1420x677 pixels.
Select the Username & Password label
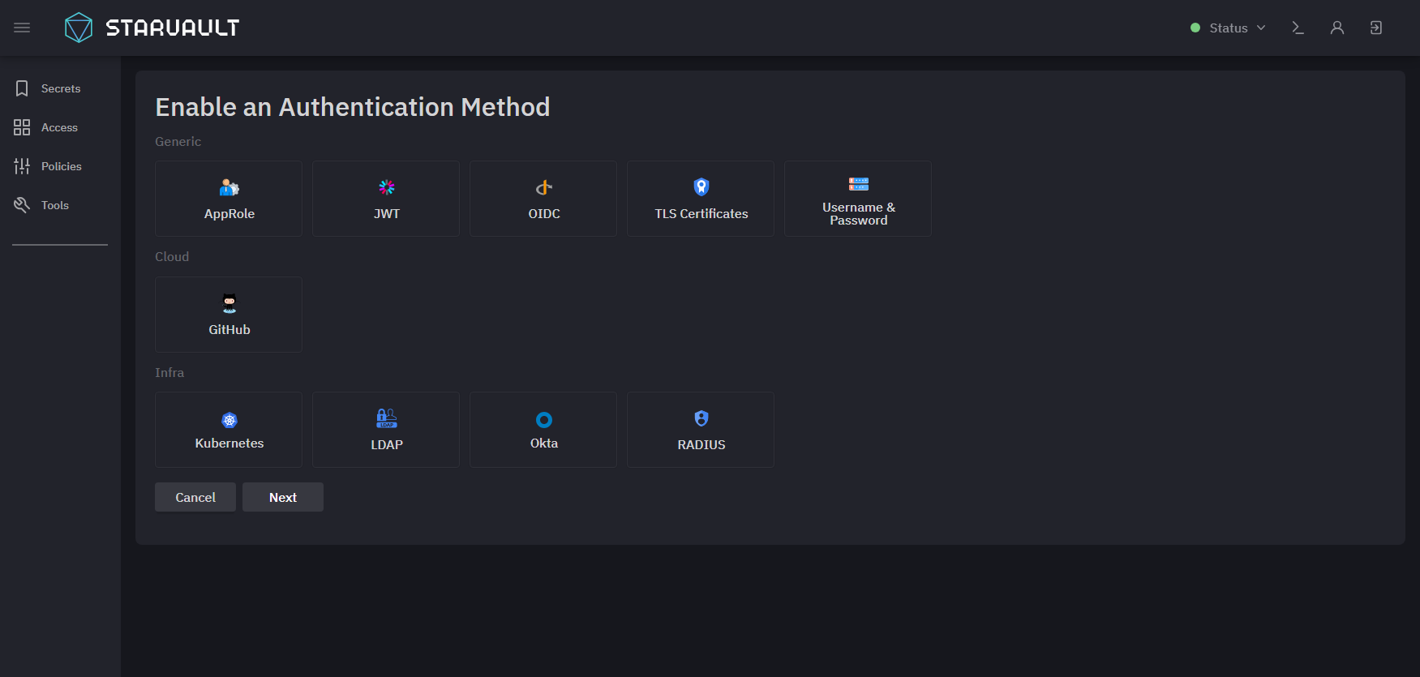pos(859,214)
